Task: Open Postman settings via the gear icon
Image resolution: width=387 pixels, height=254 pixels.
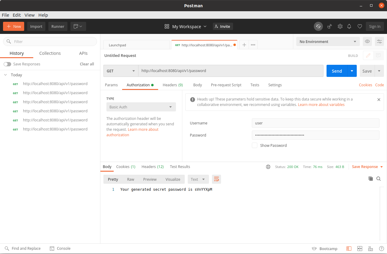Action: pos(340,26)
